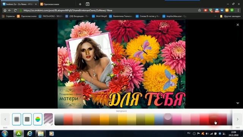
Task: Open the tab counter button
Action: [x=88, y=4]
